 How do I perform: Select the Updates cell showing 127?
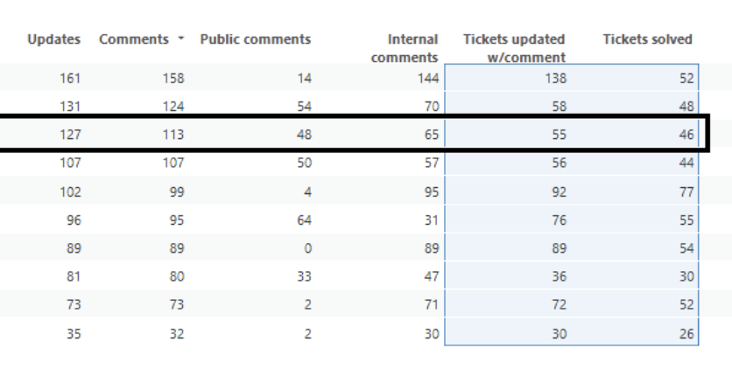coord(70,135)
